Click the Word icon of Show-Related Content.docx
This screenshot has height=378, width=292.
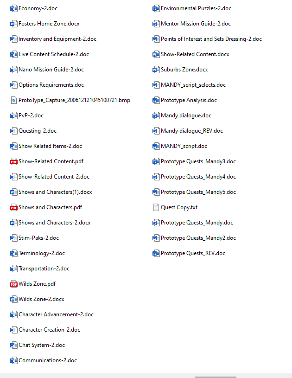point(156,54)
